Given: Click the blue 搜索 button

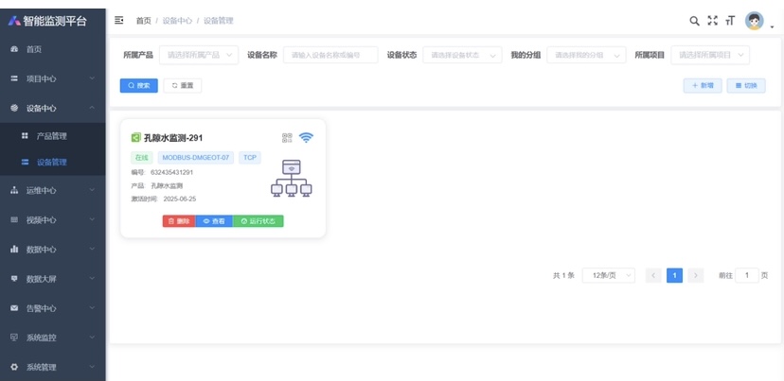Looking at the screenshot, I should coord(138,85).
